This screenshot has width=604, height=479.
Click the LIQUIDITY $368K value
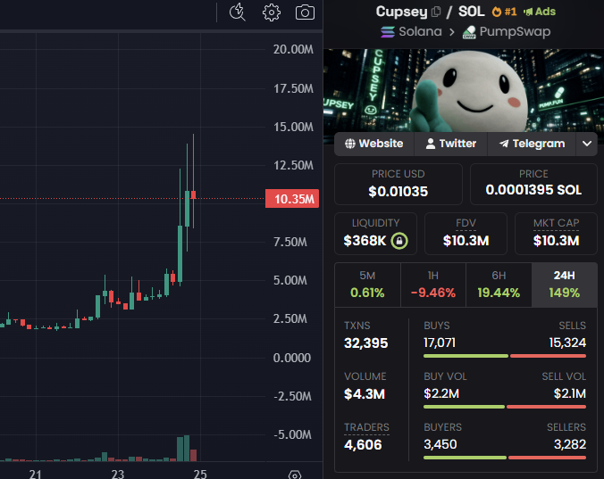(365, 241)
